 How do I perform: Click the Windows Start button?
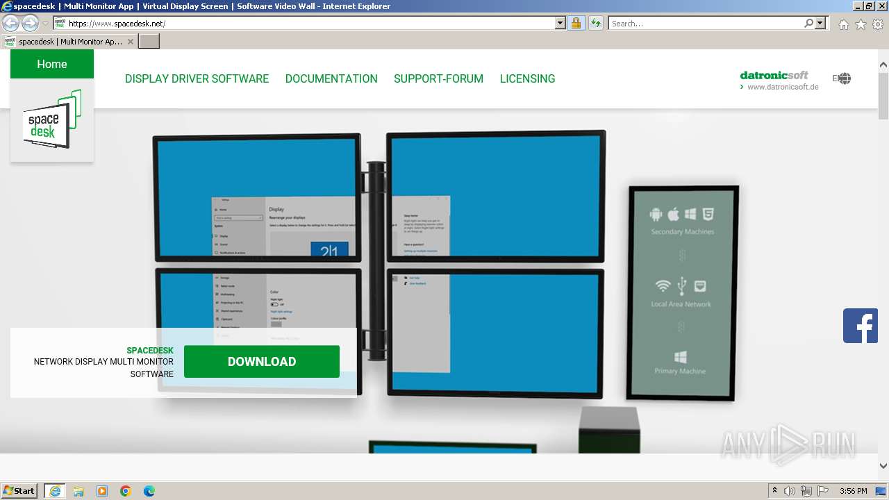[19, 490]
